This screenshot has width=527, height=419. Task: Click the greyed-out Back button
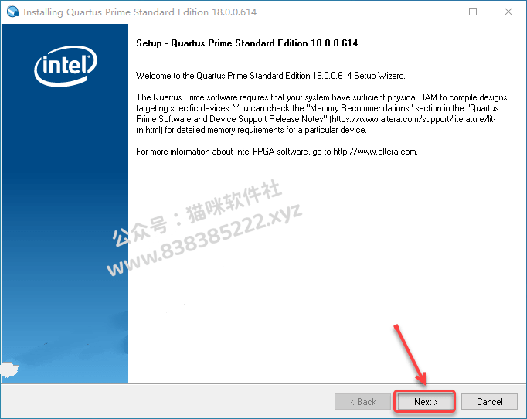pos(362,401)
